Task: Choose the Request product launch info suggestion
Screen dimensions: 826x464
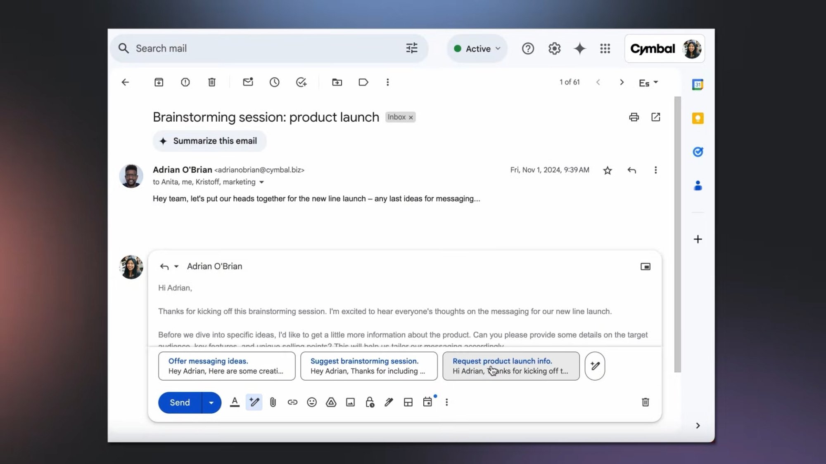Action: (x=510, y=366)
